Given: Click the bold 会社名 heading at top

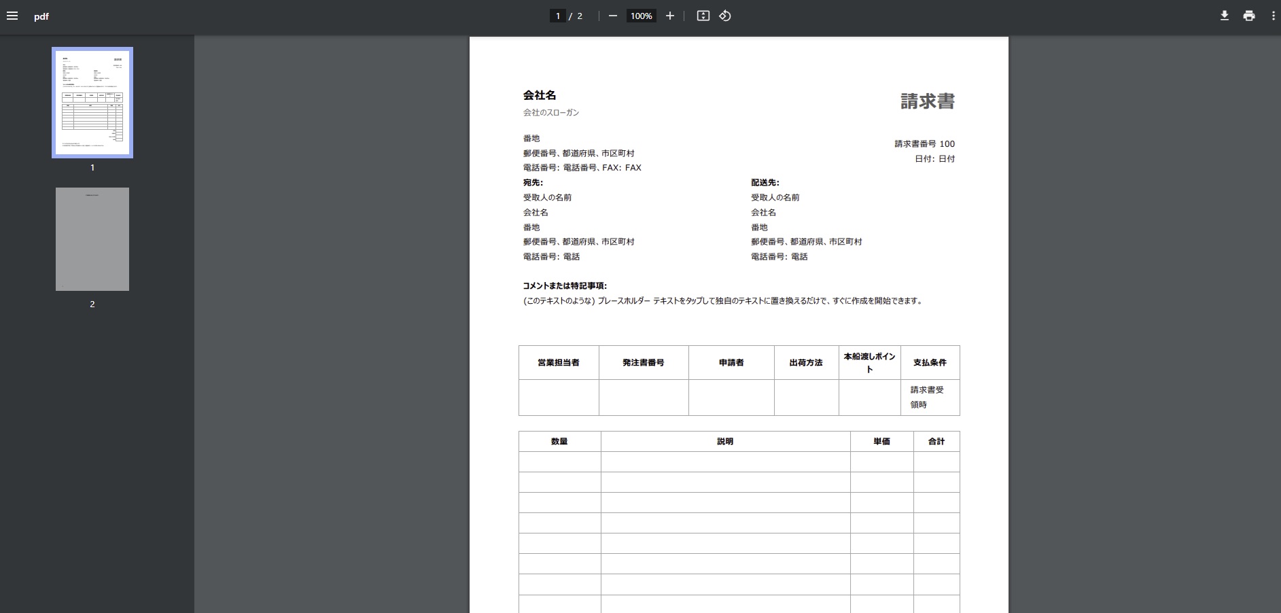Looking at the screenshot, I should [540, 95].
